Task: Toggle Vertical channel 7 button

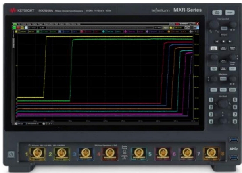Action: tap(235, 114)
